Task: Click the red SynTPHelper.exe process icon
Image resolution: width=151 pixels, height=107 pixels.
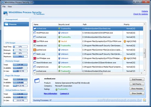Action: pyautogui.click(x=35, y=58)
